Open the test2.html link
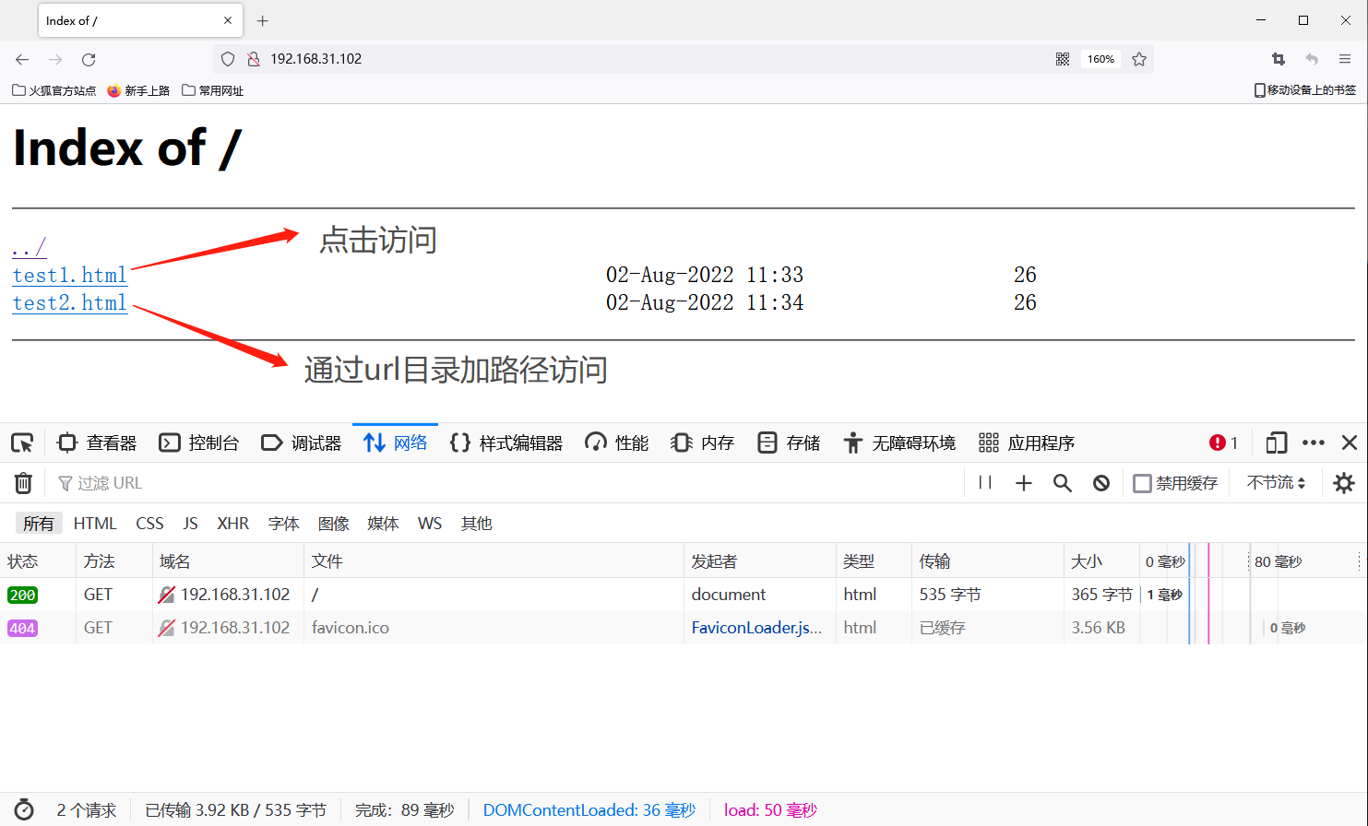The image size is (1368, 826). 69,302
